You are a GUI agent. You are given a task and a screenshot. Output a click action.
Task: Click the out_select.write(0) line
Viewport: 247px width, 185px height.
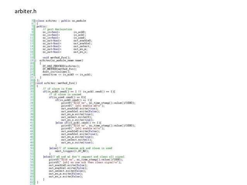click(x=77, y=117)
